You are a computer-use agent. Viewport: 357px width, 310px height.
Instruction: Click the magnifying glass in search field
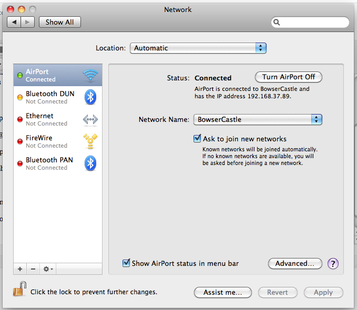tap(277, 22)
